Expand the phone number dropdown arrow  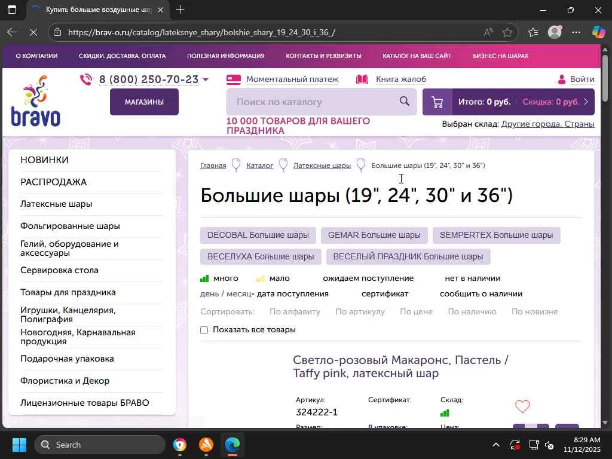point(206,79)
